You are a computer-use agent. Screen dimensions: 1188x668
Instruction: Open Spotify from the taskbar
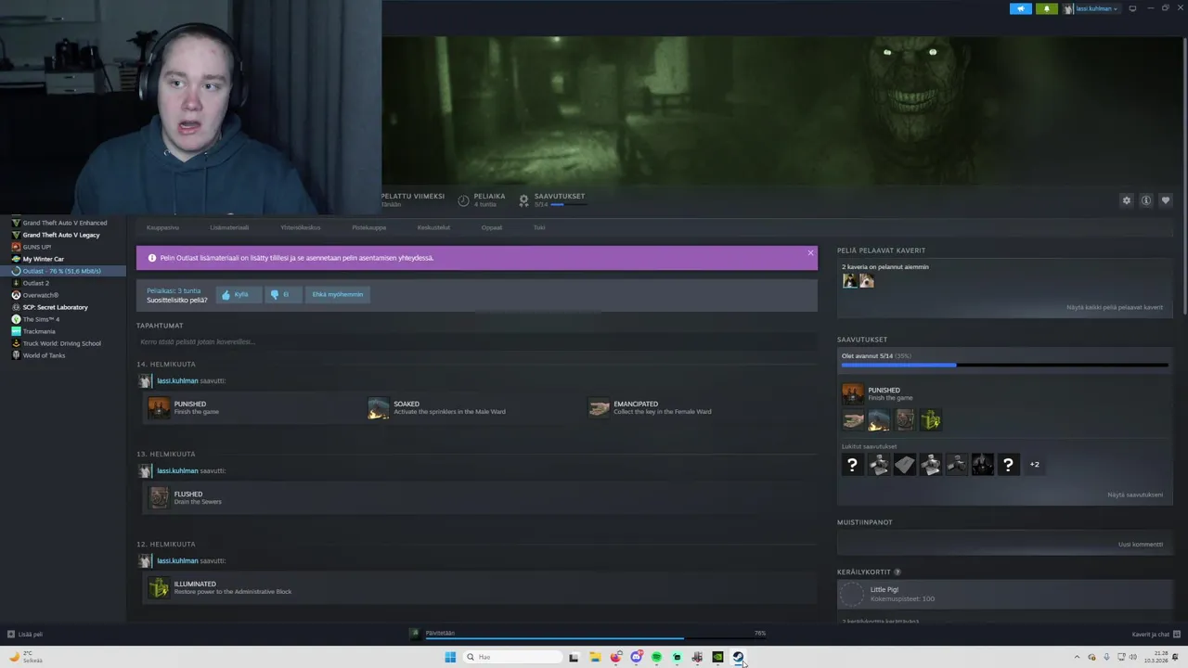[x=656, y=657]
